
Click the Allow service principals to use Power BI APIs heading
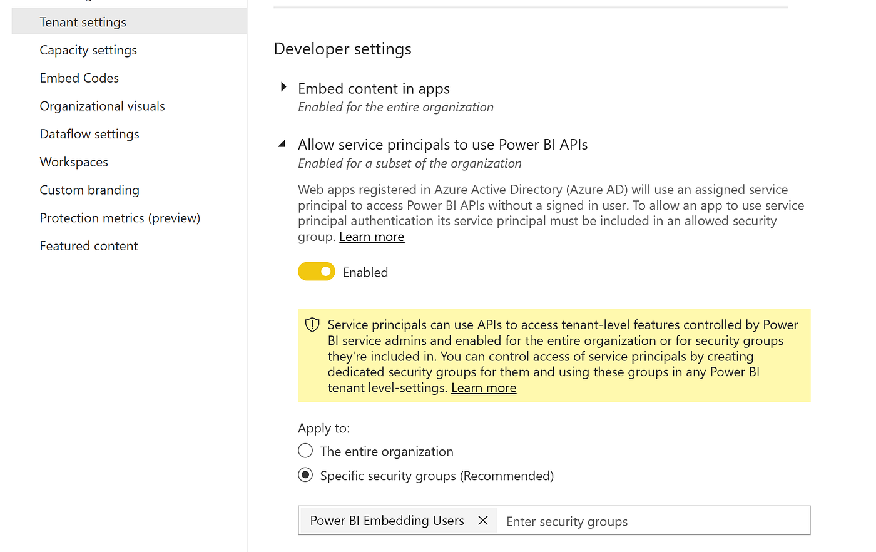pyautogui.click(x=443, y=145)
